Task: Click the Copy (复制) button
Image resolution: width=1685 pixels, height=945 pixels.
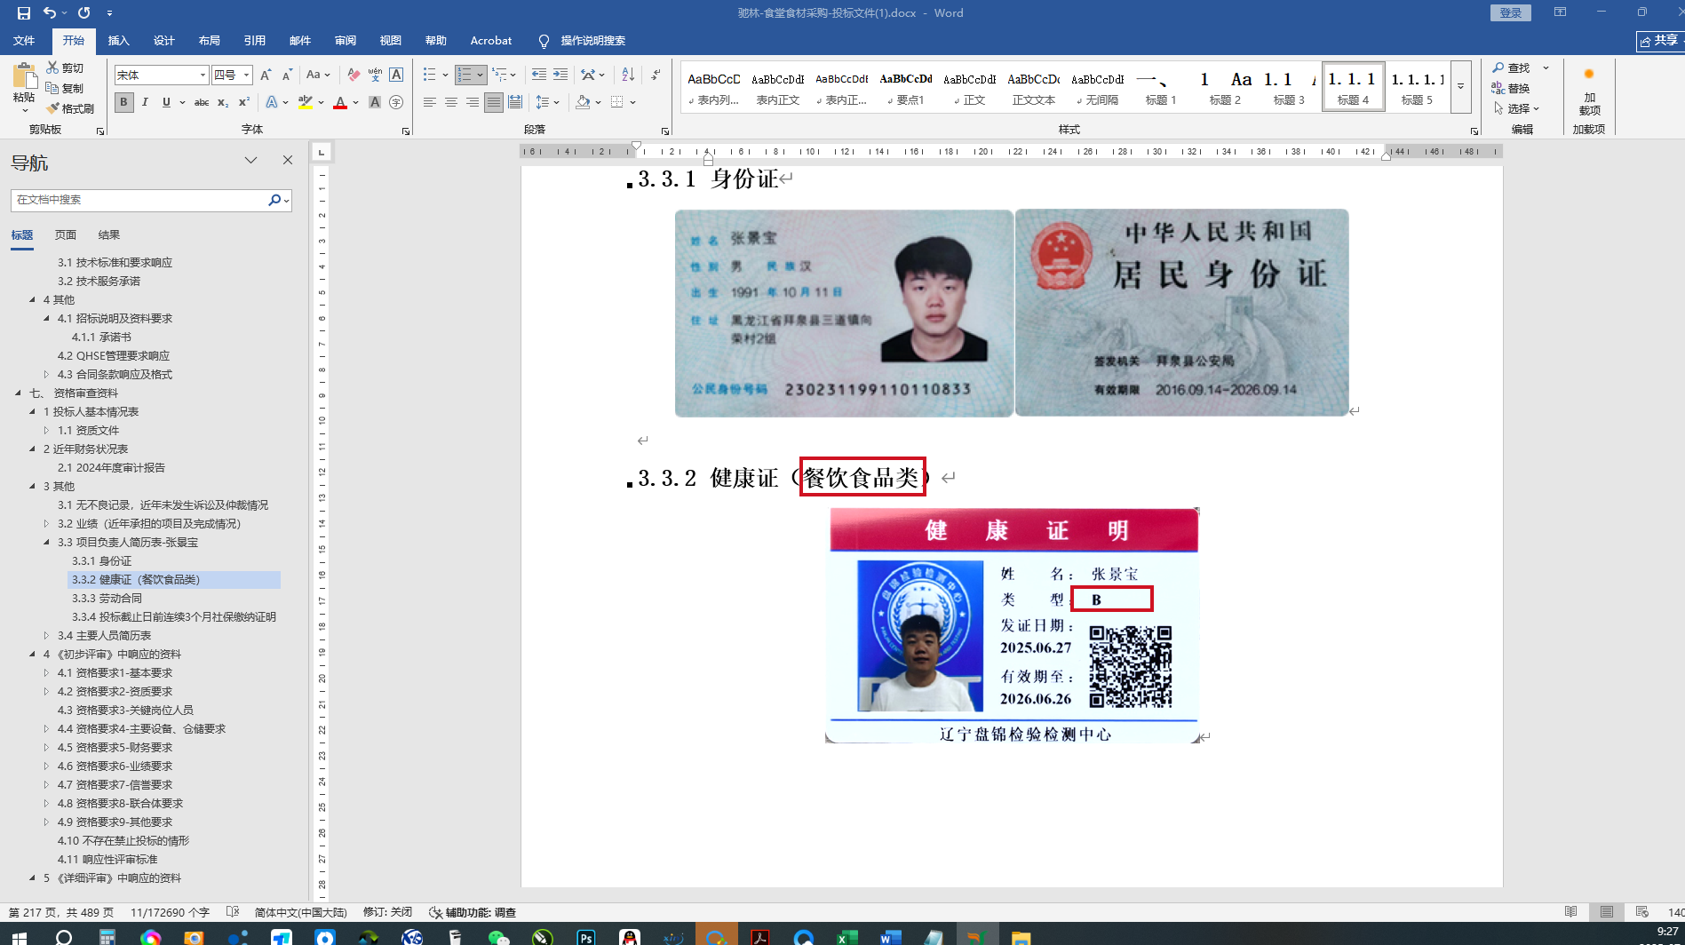Action: click(65, 89)
